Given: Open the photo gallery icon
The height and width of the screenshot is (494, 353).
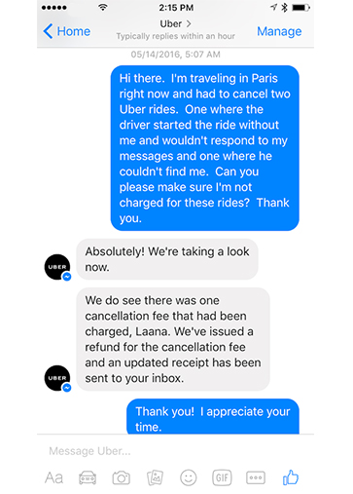Looking at the screenshot, I should click(155, 477).
